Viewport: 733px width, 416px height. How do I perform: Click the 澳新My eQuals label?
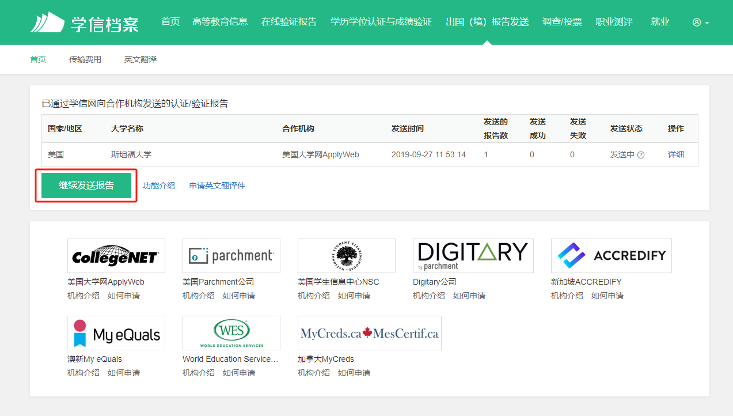pos(95,359)
